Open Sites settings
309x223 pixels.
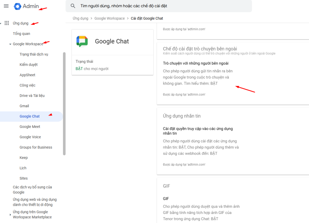(24, 178)
